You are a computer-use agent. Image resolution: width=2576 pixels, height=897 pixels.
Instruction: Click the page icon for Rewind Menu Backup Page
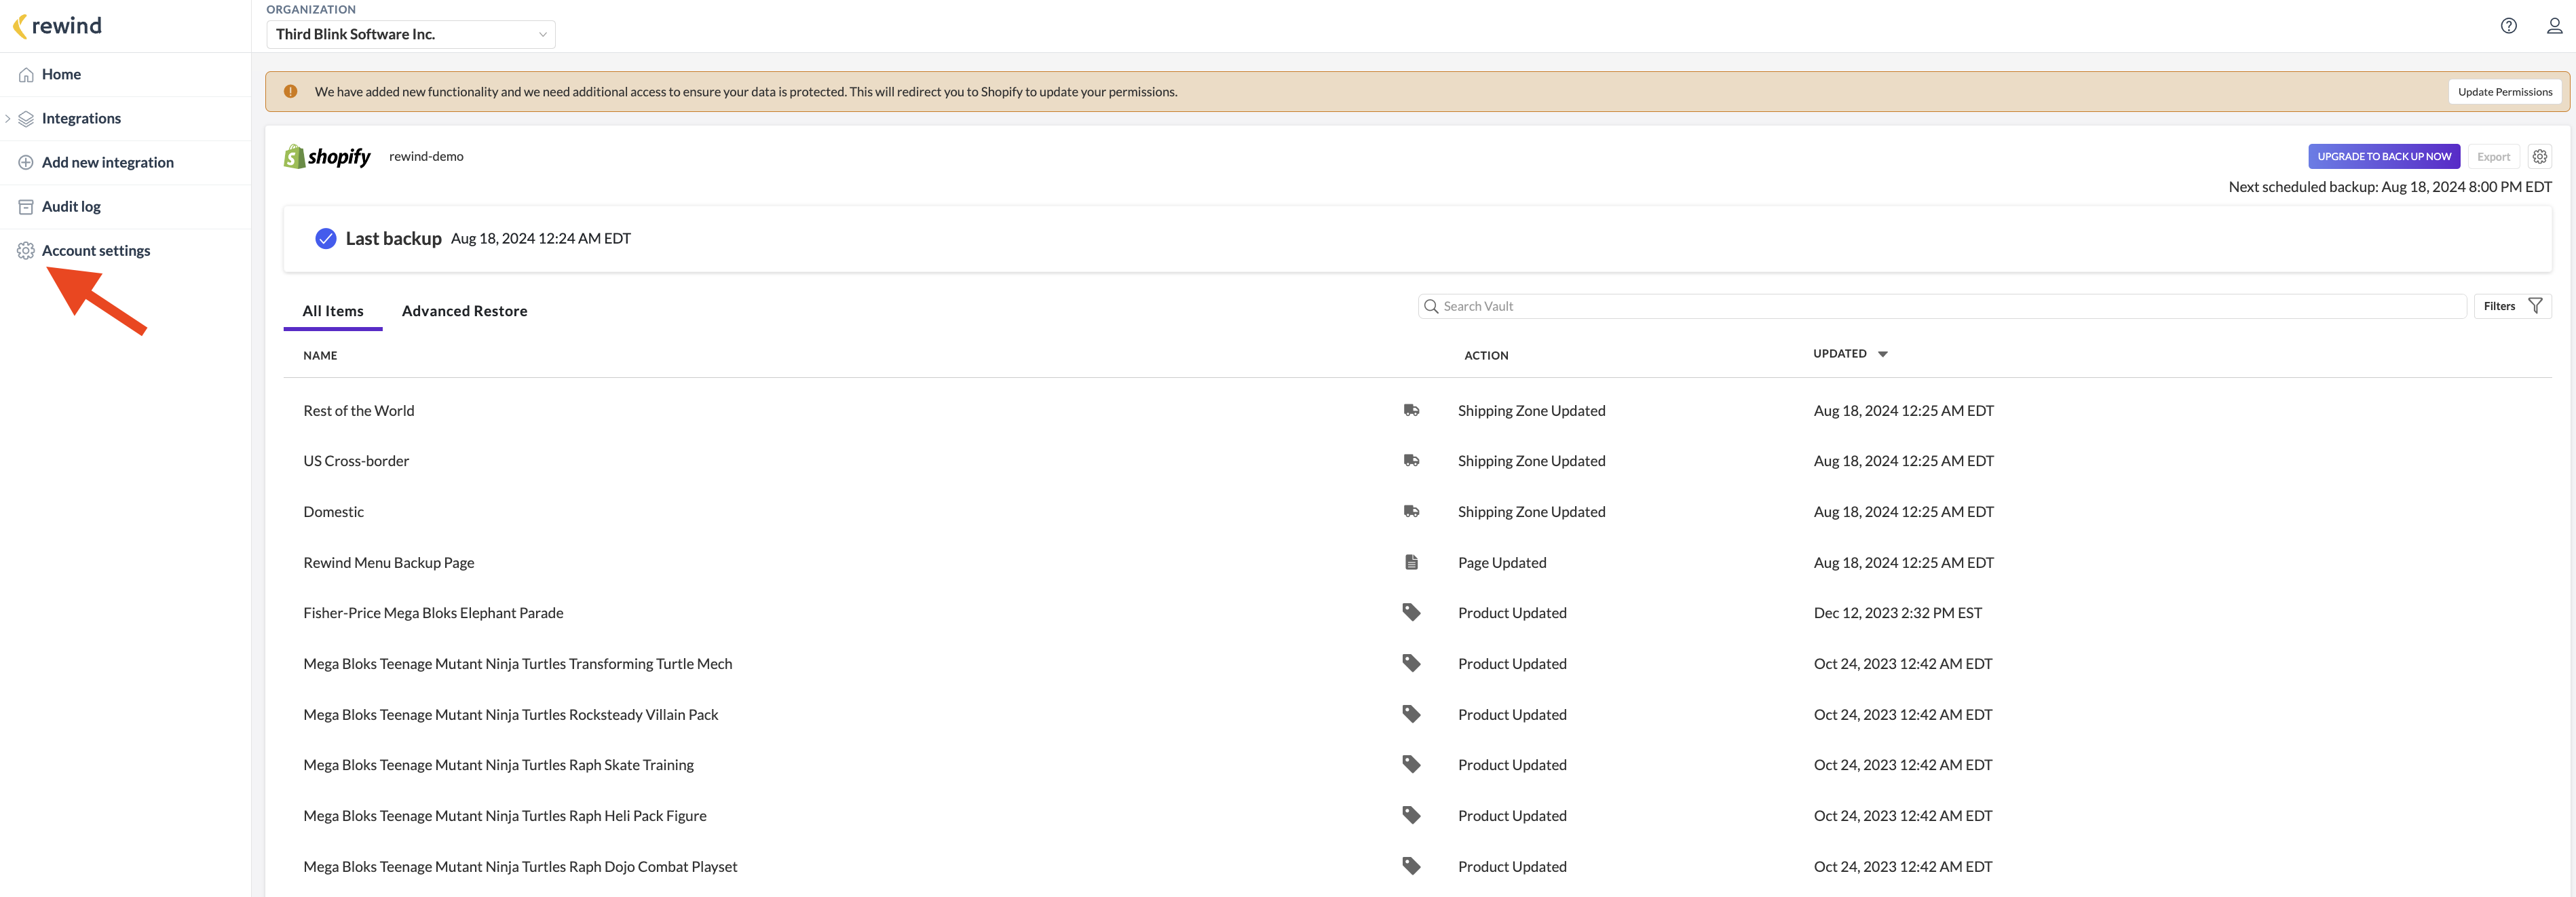tap(1411, 563)
